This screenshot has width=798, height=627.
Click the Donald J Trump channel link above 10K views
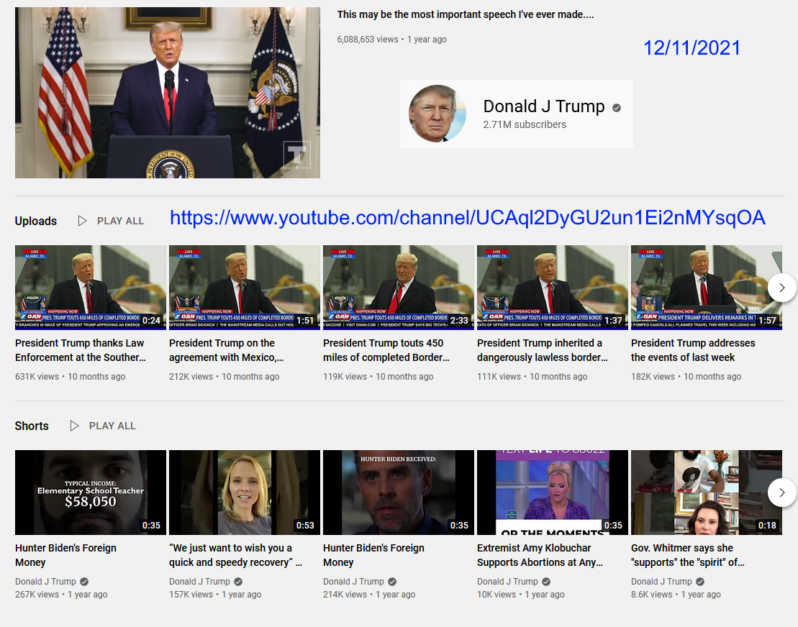pos(507,582)
